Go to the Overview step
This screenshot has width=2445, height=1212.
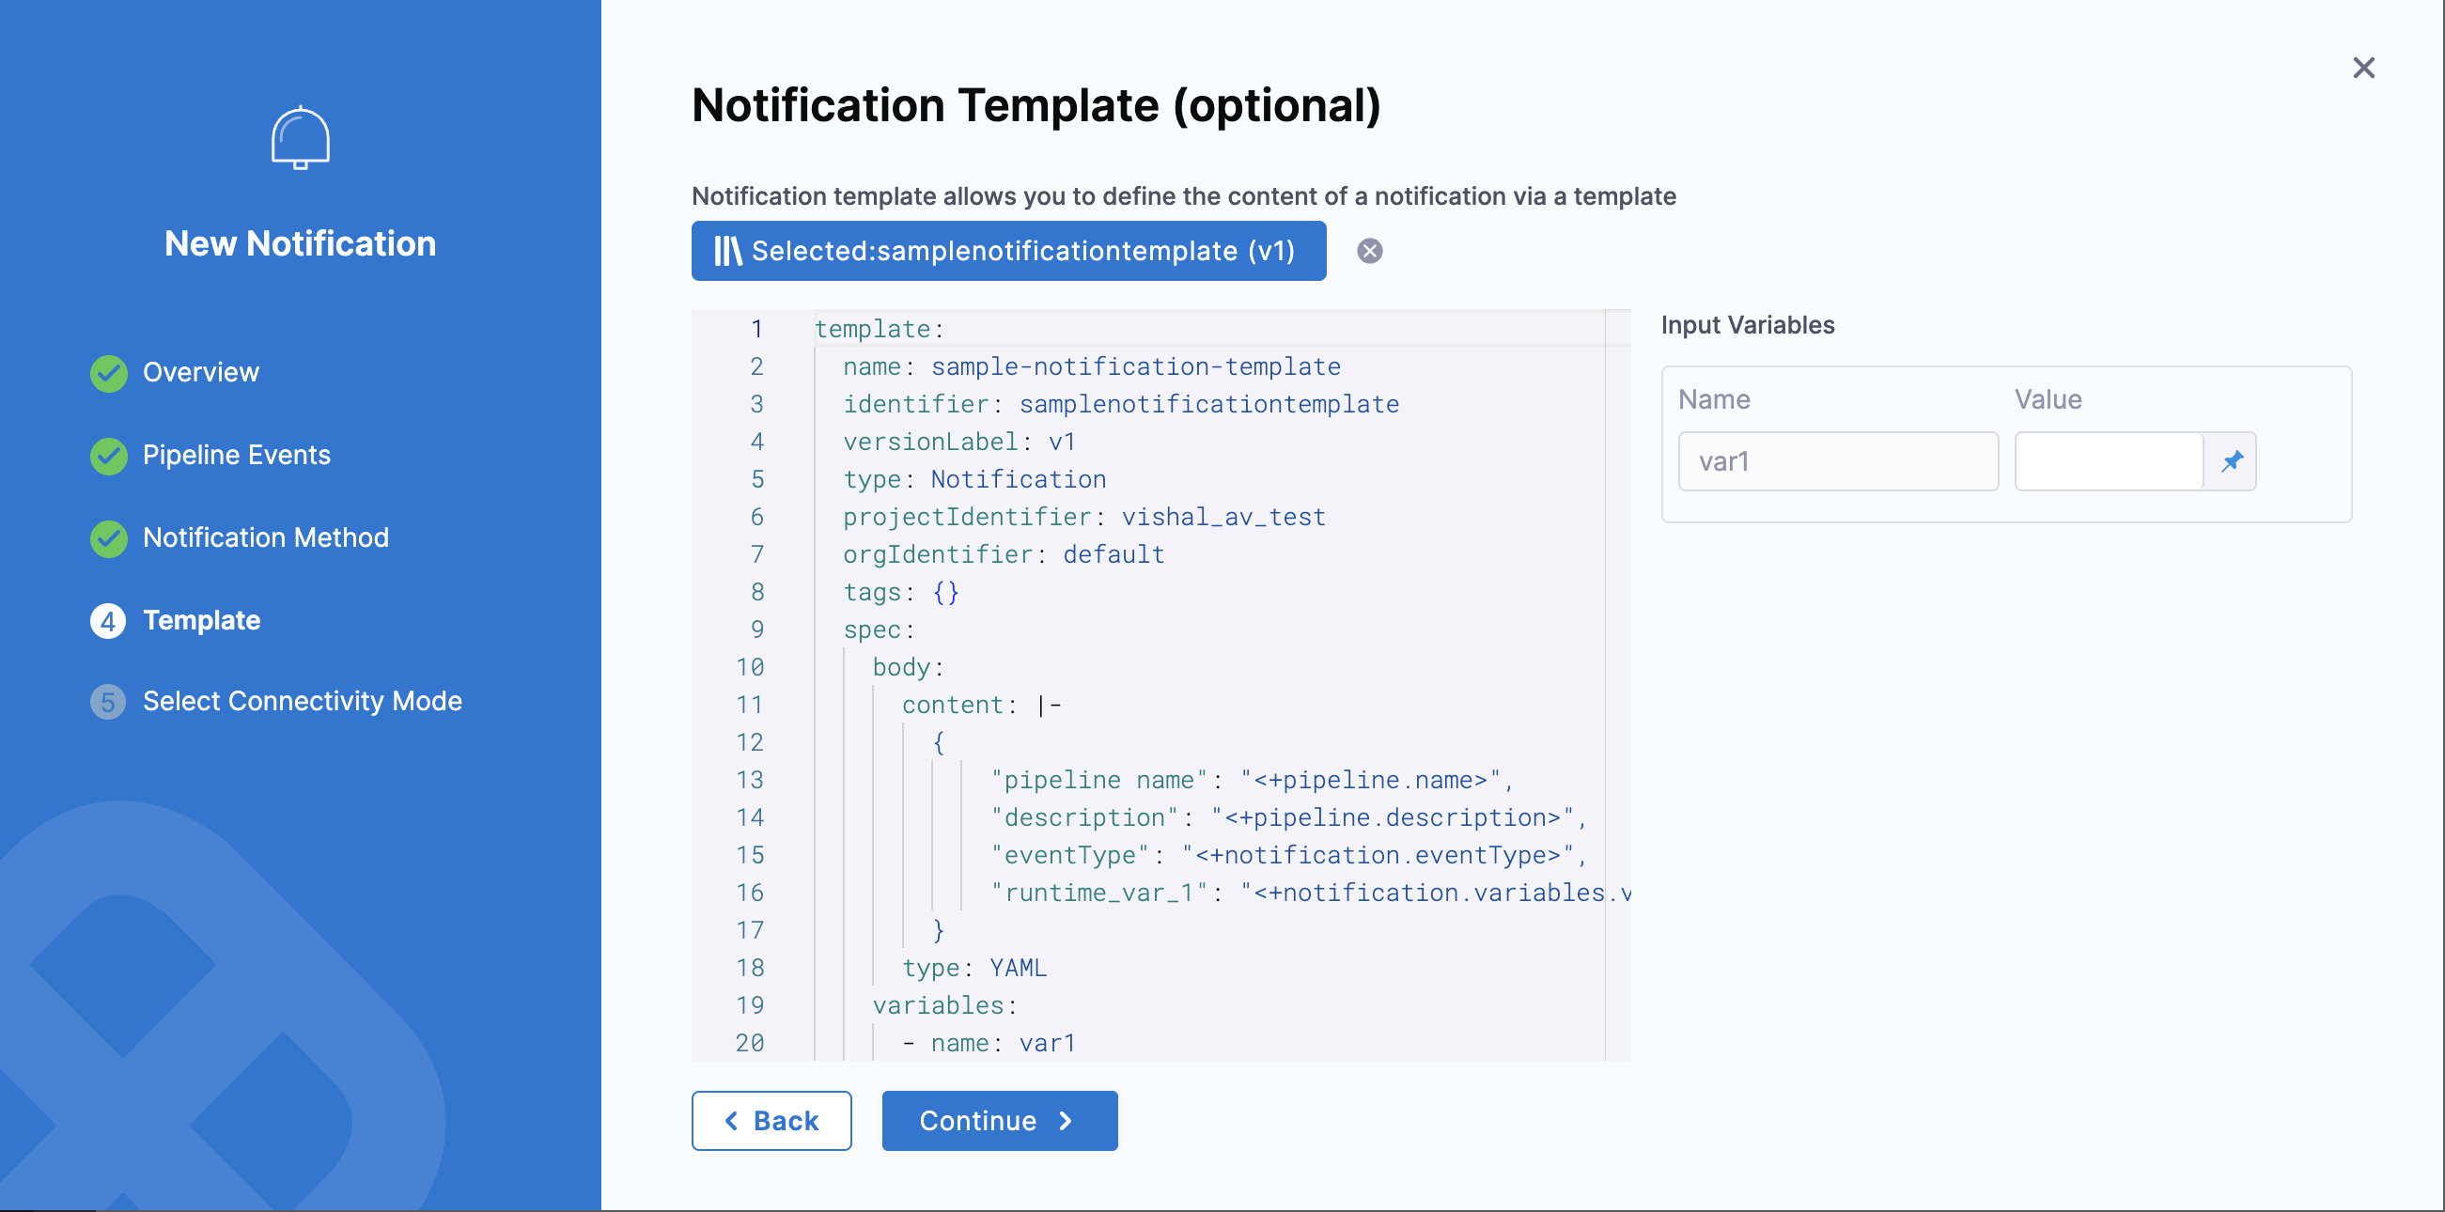pos(200,373)
